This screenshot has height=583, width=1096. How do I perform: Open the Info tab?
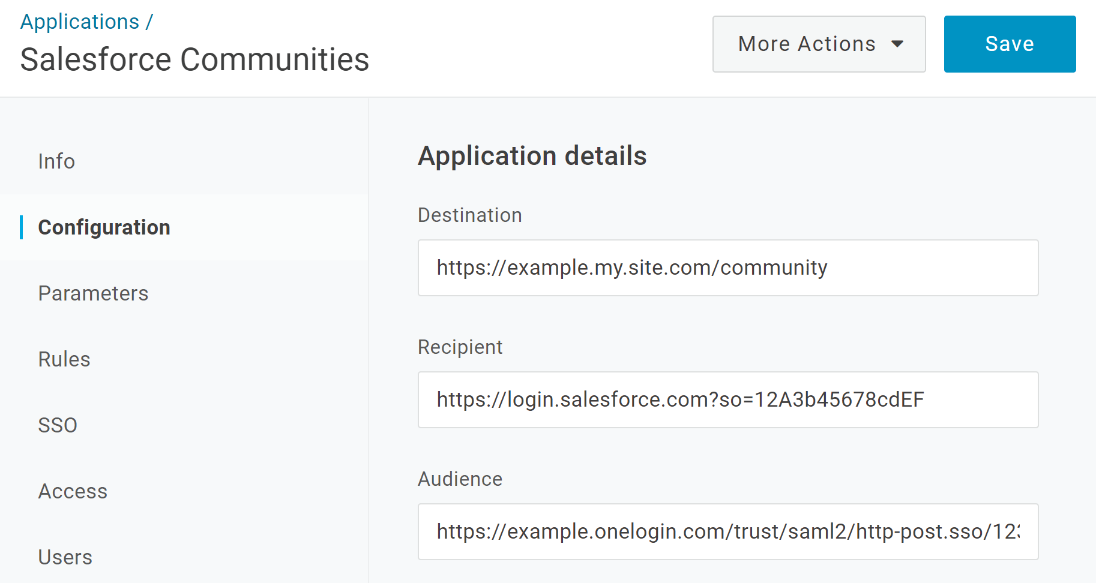tap(56, 161)
